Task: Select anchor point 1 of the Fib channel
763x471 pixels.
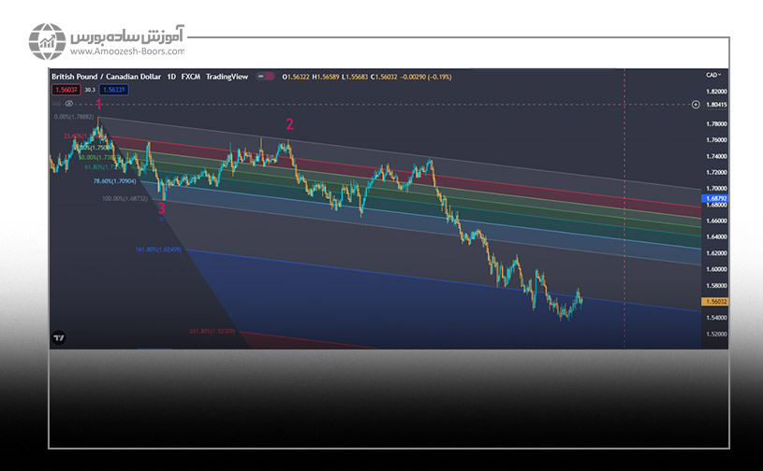Action: pos(99,104)
